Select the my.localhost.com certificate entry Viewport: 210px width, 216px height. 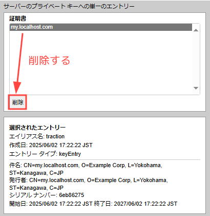(x=101, y=27)
